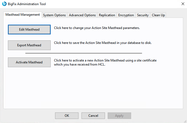Close the BigFix Administration Tool window
This screenshot has width=187, height=123.
click(x=183, y=4)
